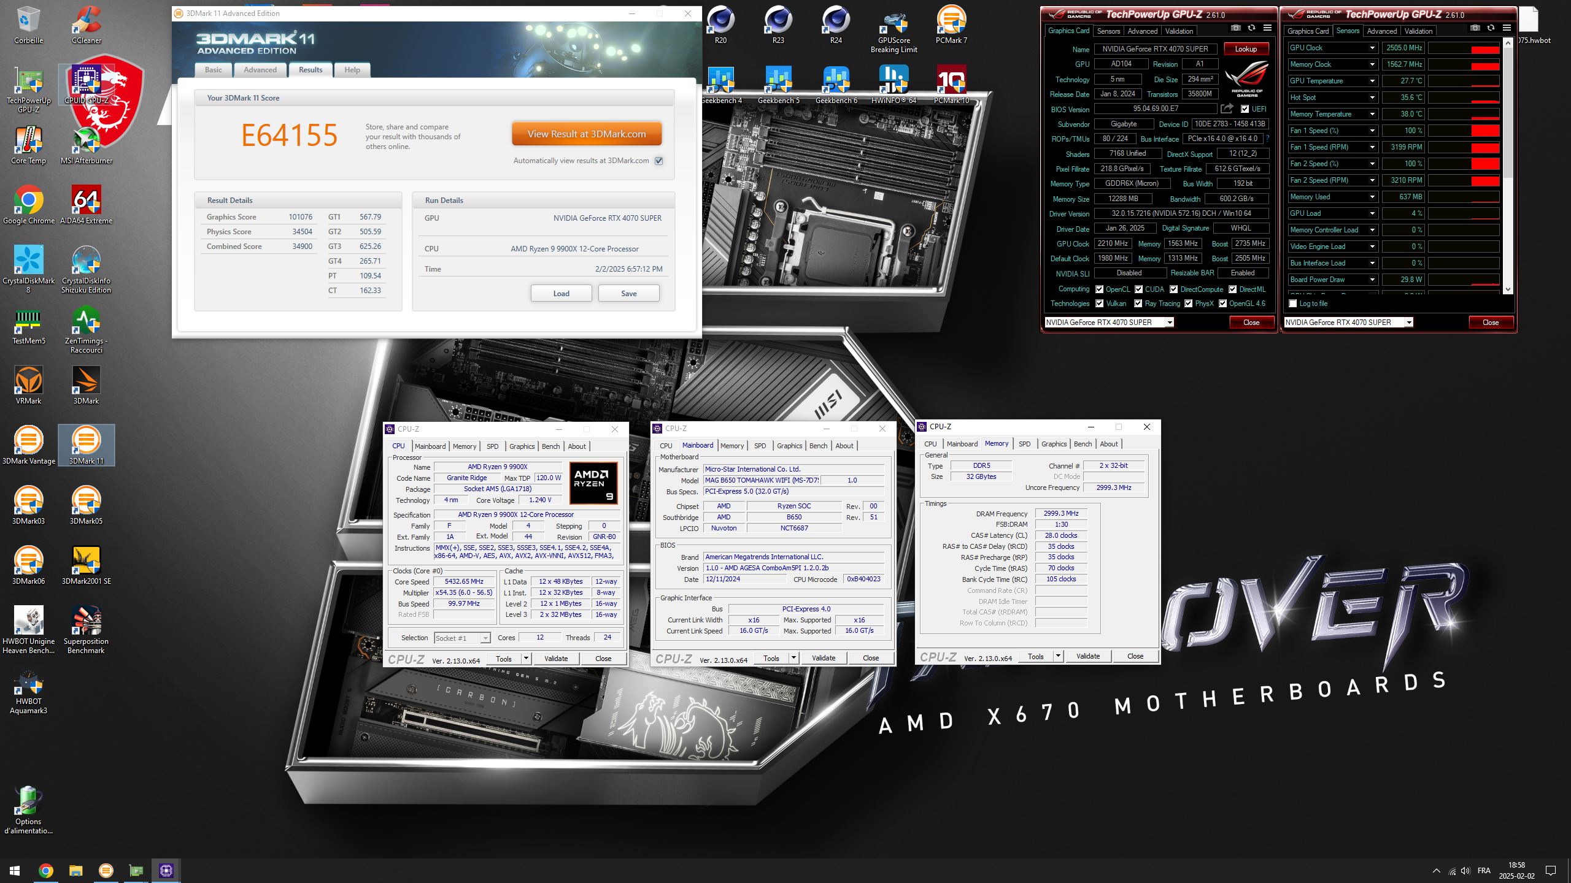The width and height of the screenshot is (1571, 883).
Task: Click the GPU-Z sensors vertical scrollbar
Action: [1508, 166]
